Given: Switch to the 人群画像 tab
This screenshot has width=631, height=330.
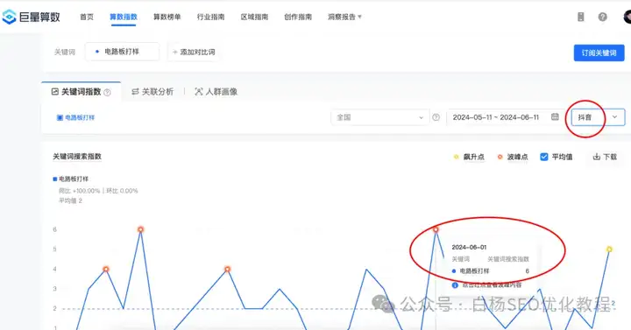Looking at the screenshot, I should pyautogui.click(x=216, y=92).
